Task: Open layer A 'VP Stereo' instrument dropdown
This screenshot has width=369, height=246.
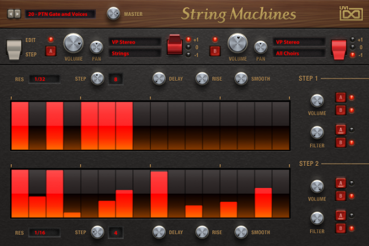Action: pyautogui.click(x=135, y=42)
